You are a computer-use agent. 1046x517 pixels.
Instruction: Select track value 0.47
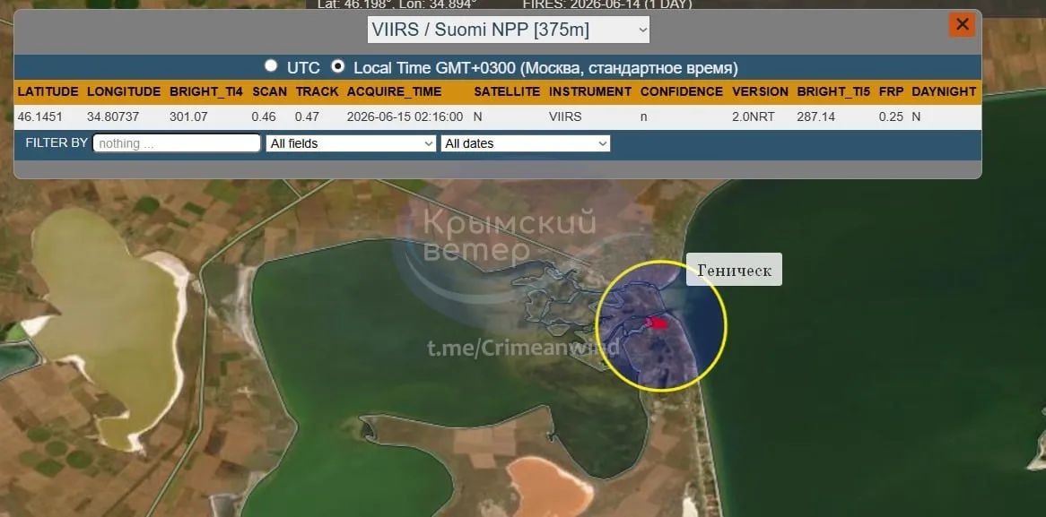[x=307, y=117]
